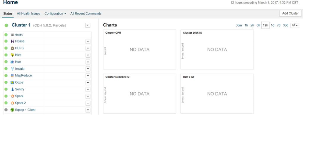Viewport: 324px width, 149px height.
Task: Click the Impala service icon
Action: click(x=12, y=69)
